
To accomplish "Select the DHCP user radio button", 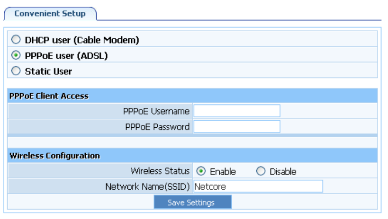I will click(16, 40).
